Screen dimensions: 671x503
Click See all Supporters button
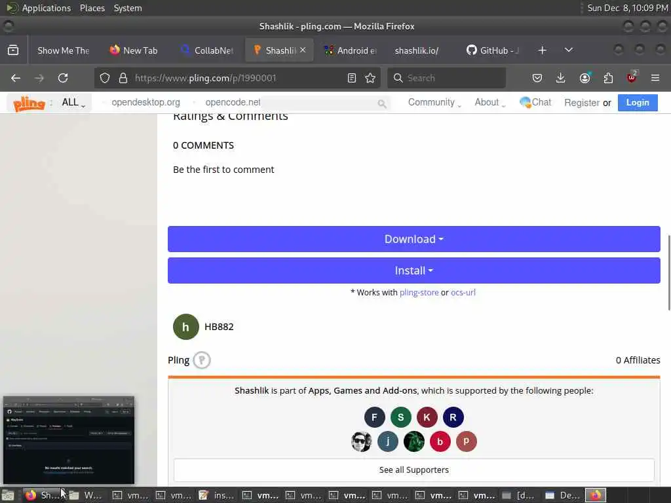[414, 470]
